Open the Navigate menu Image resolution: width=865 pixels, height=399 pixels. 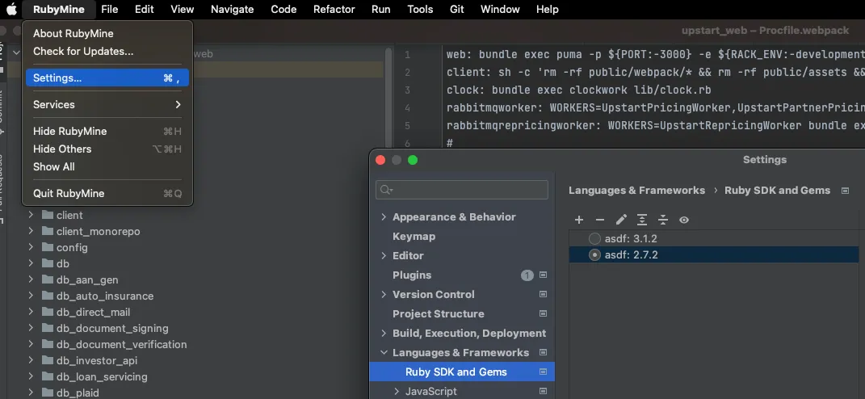(233, 10)
